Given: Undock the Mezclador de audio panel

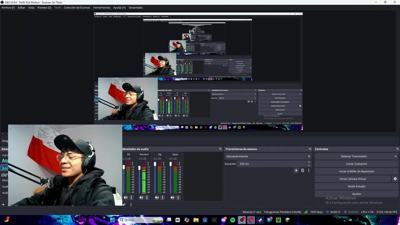Looking at the screenshot, I should 220,149.
